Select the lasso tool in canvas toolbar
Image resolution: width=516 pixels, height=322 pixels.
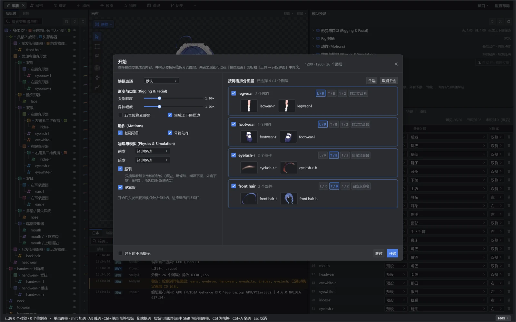click(x=97, y=56)
